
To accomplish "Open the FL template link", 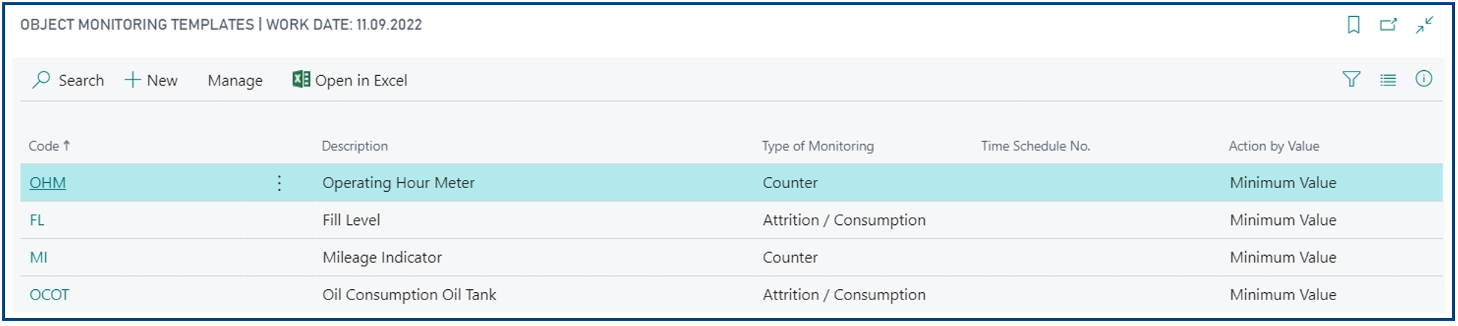I will 37,220.
